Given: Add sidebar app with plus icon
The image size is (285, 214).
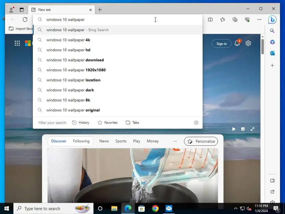Looking at the screenshot, I should tap(272, 65).
